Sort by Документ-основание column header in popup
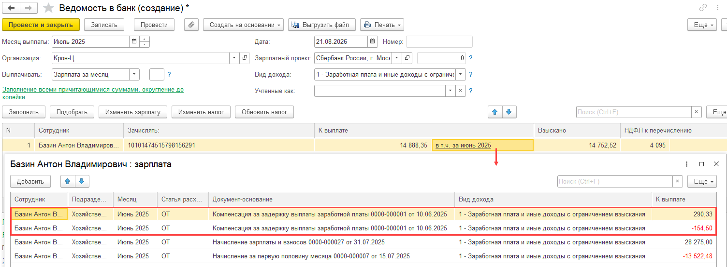 coord(332,199)
